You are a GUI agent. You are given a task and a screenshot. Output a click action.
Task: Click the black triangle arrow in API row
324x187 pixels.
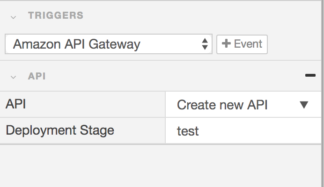(304, 105)
